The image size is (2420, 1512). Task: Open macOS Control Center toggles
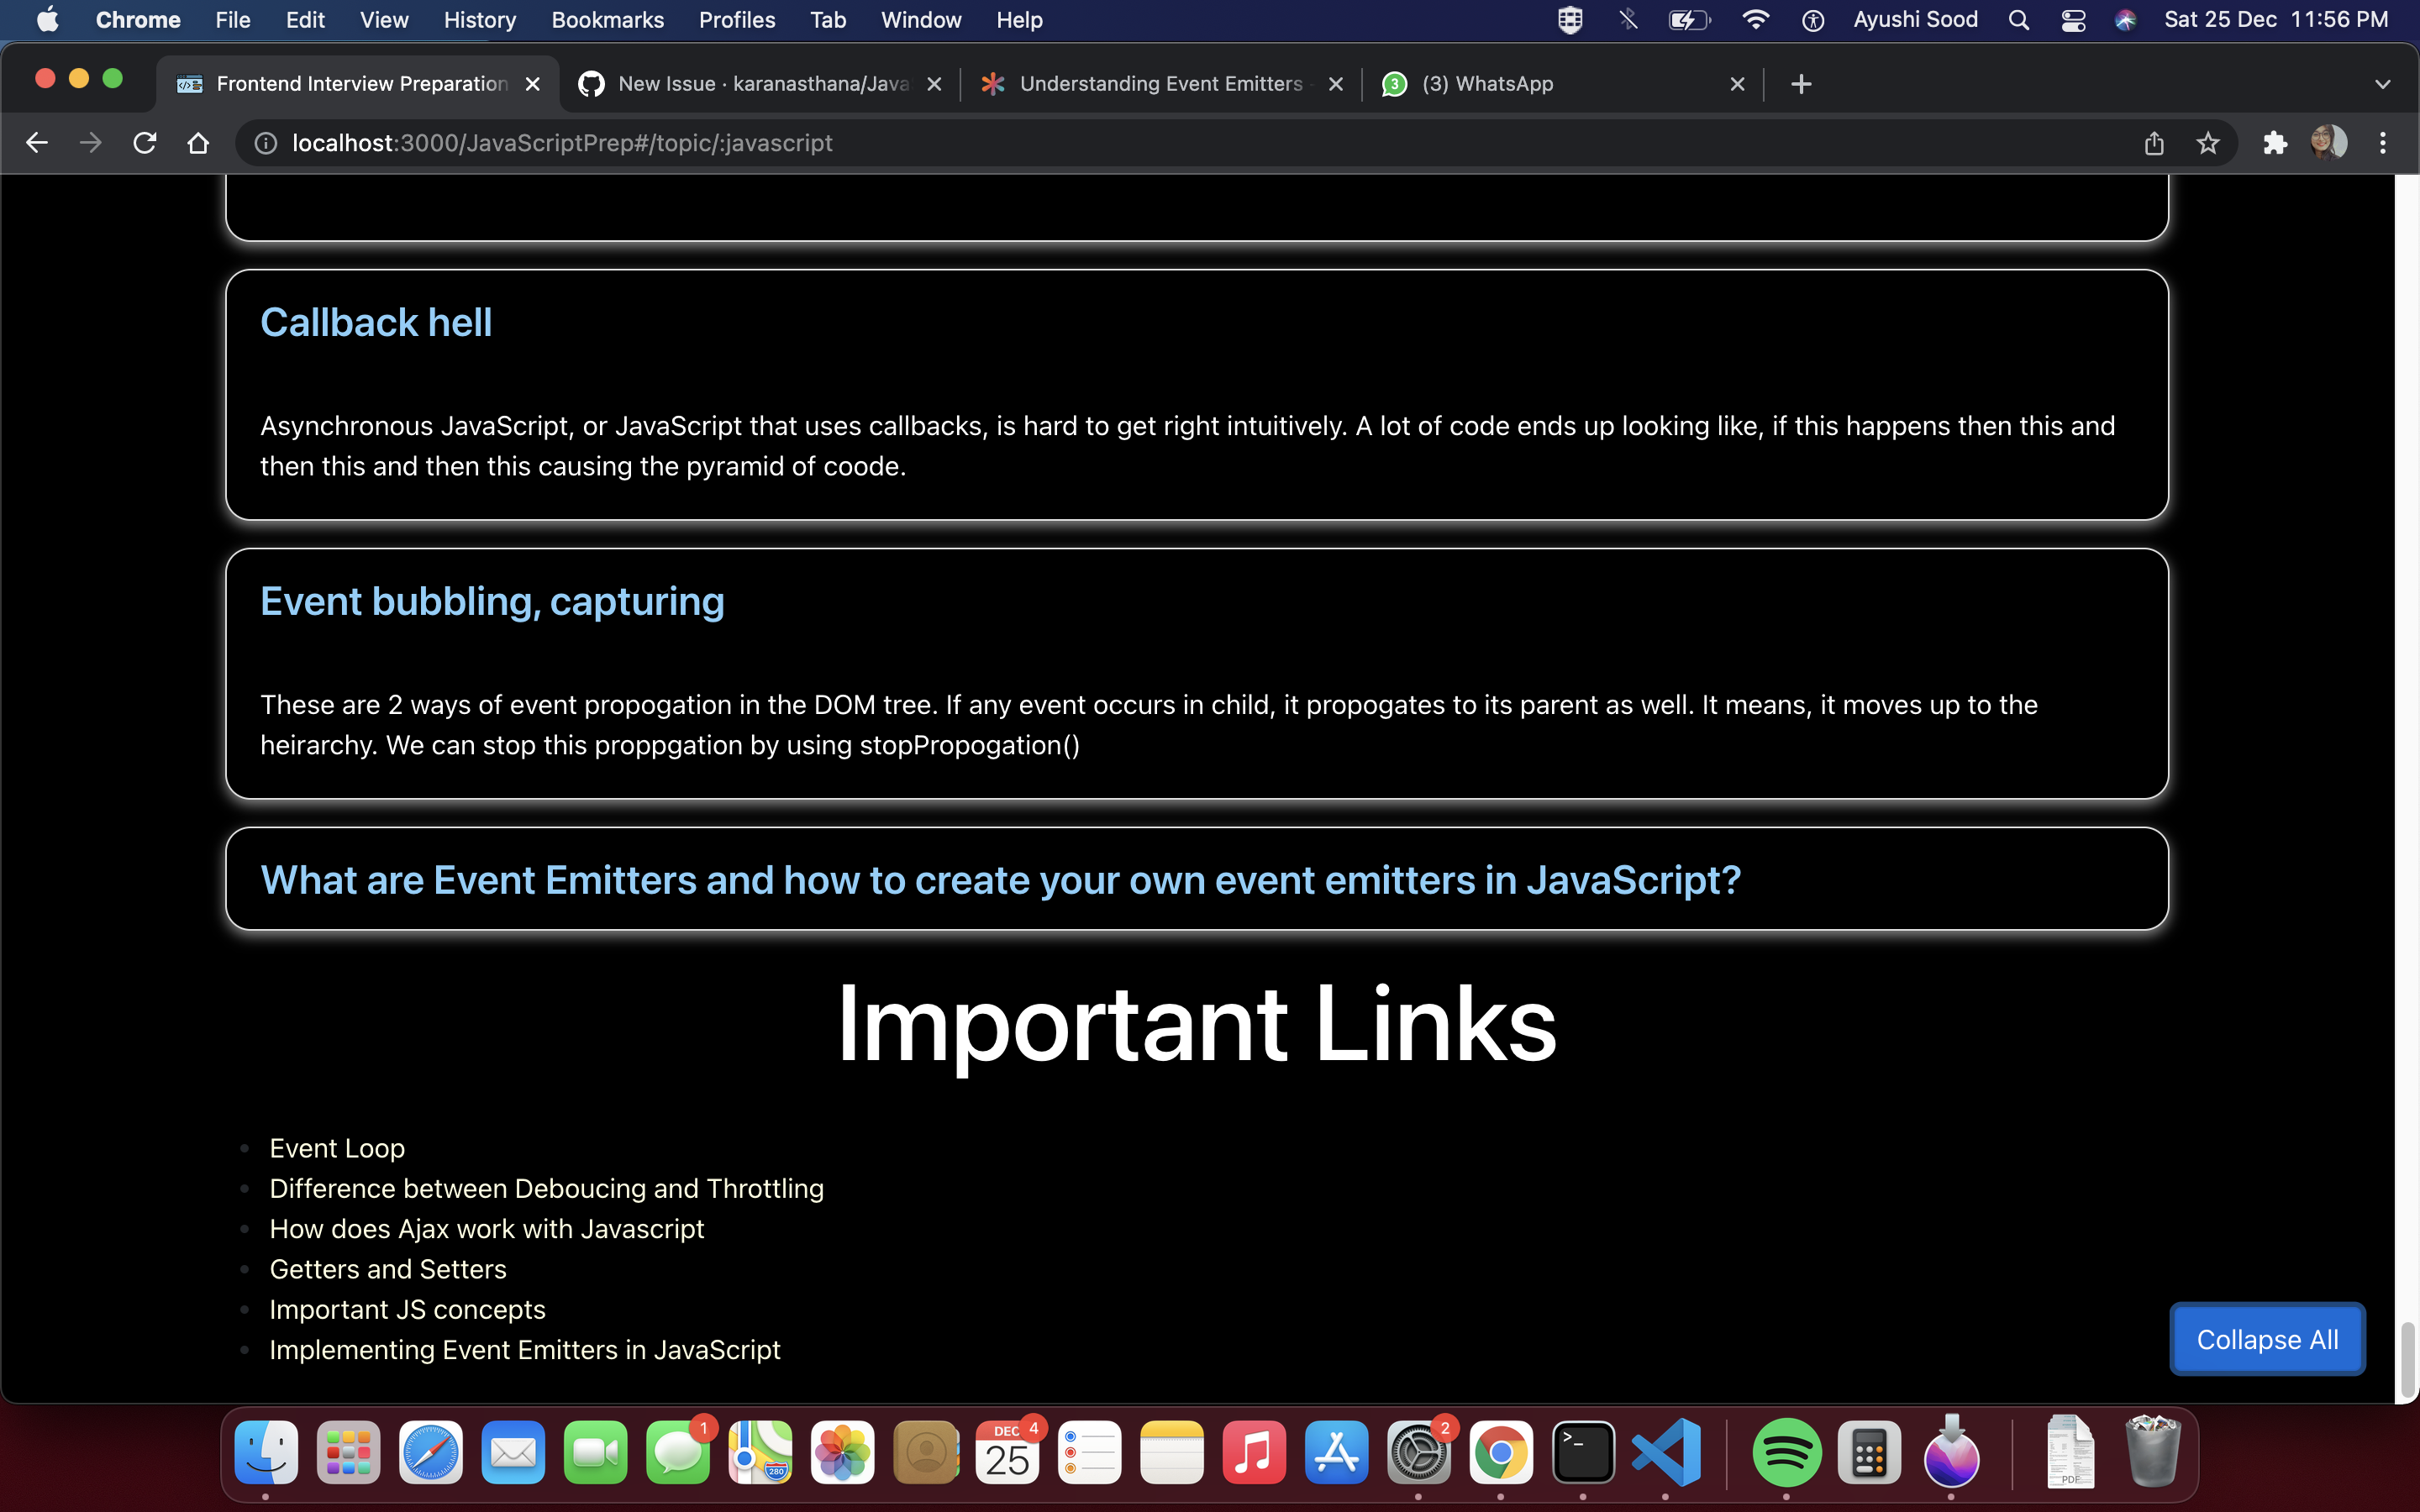tap(2073, 20)
